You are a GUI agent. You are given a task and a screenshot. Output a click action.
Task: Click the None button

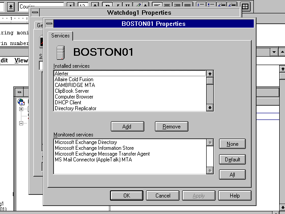(232, 144)
